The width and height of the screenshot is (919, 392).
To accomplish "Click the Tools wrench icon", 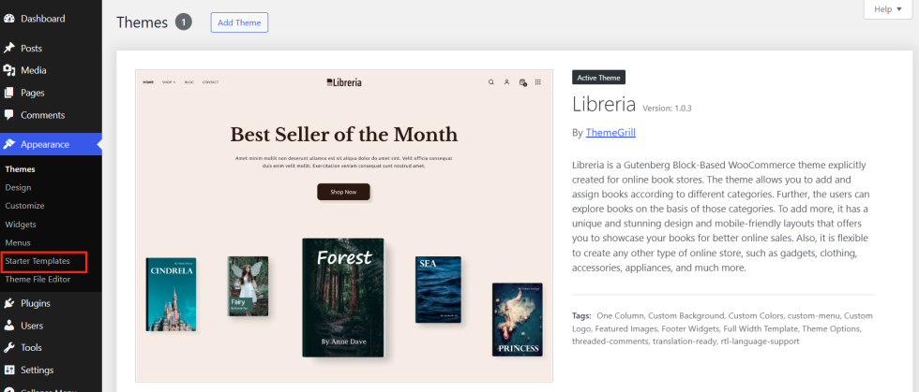I will (9, 348).
